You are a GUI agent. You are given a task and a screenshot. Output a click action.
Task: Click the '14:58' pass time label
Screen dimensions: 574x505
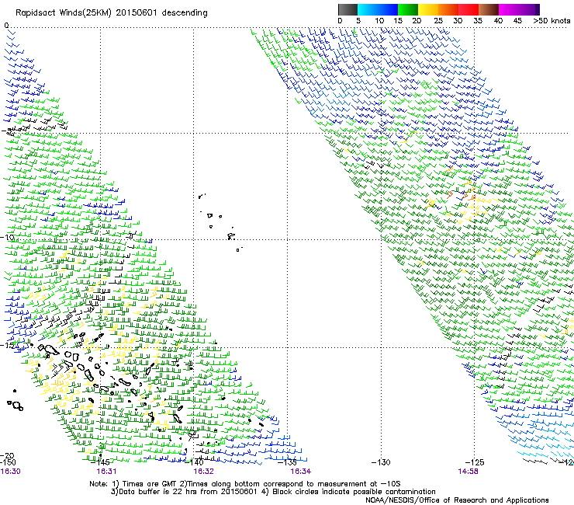click(468, 472)
